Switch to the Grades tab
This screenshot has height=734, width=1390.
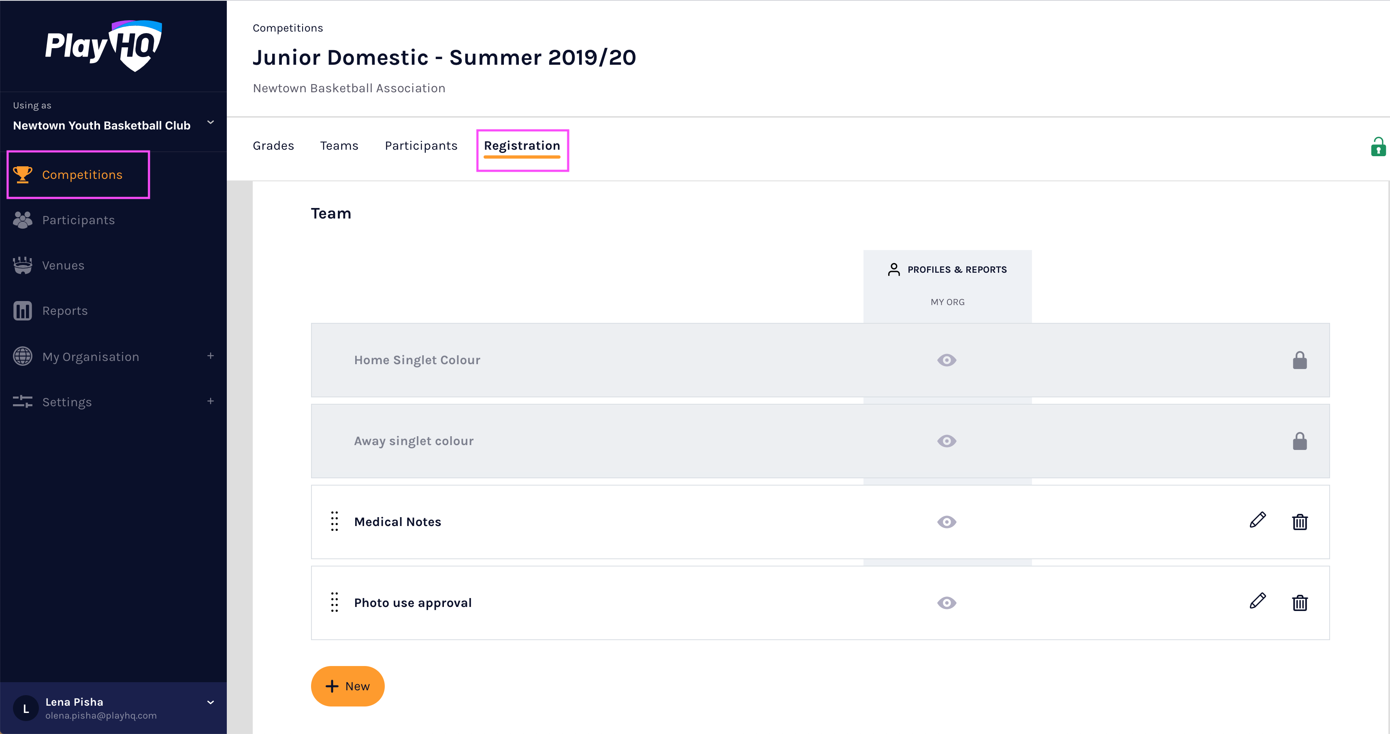coord(273,146)
